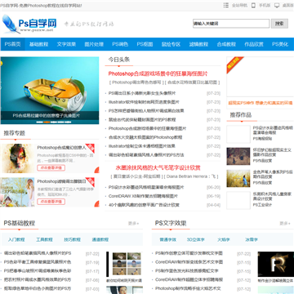Switch to the 工具教程 sub-tab
294x294 pixels.
tap(44, 239)
